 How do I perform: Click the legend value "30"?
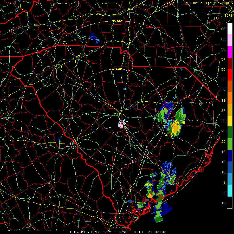223,121
